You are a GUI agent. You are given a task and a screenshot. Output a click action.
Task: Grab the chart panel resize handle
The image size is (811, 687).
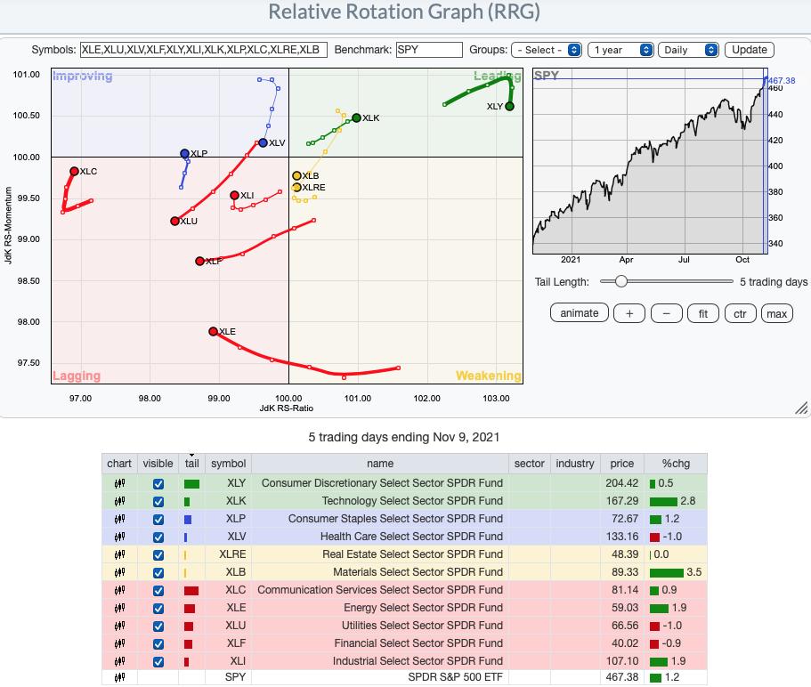[x=801, y=408]
